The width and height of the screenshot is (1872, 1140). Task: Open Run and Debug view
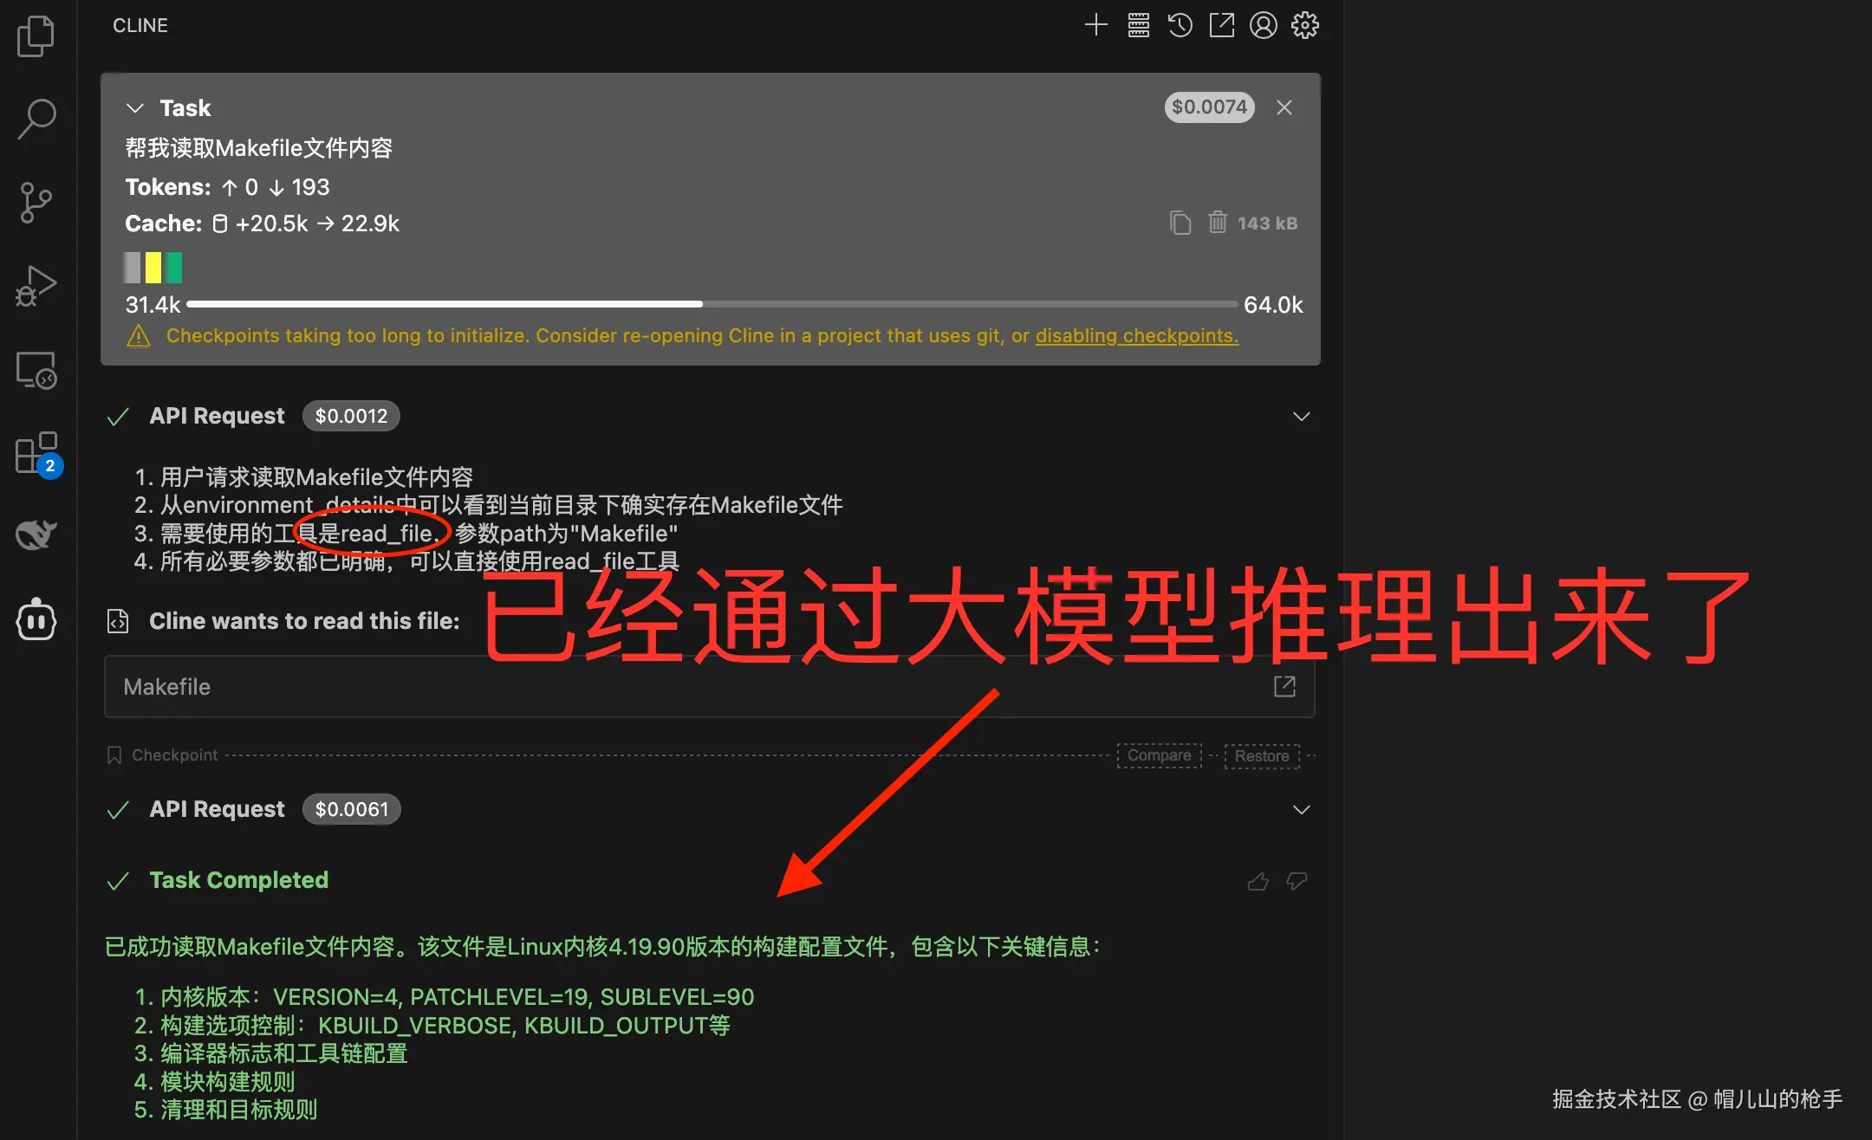click(x=36, y=287)
